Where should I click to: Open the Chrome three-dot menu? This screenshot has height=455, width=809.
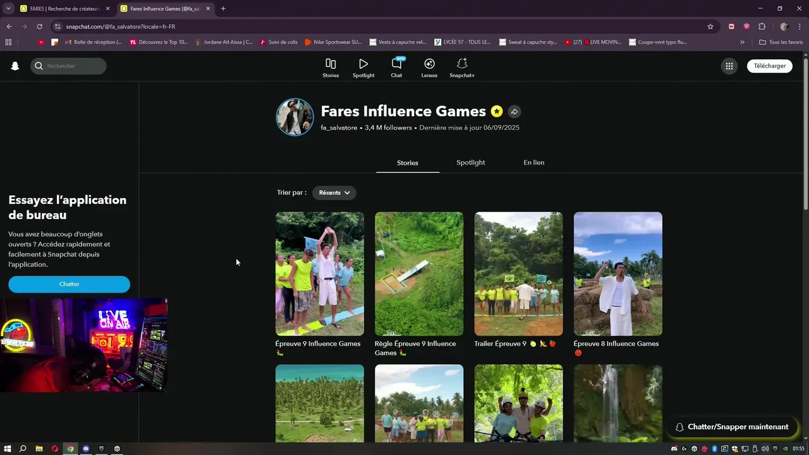coord(800,27)
